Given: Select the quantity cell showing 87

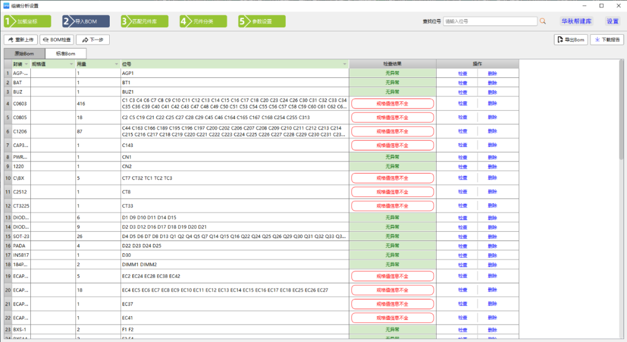Looking at the screenshot, I should point(98,131).
